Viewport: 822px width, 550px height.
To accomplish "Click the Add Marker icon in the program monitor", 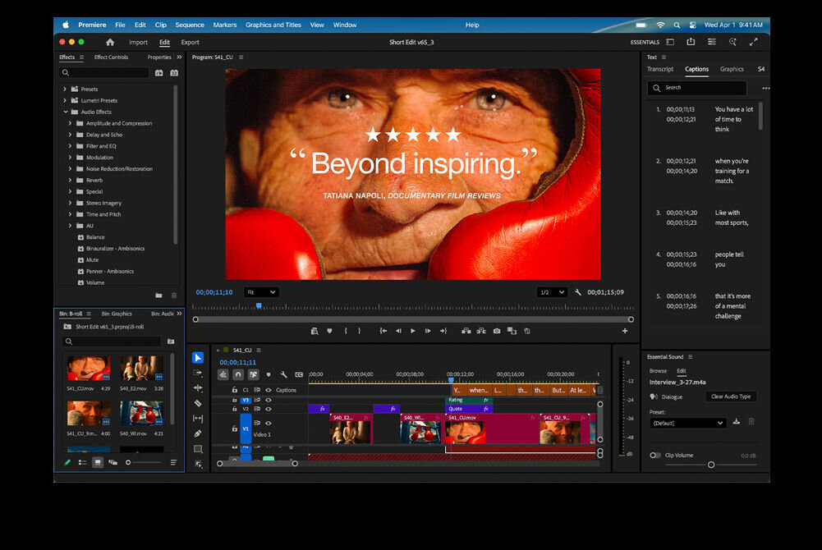I will [332, 331].
